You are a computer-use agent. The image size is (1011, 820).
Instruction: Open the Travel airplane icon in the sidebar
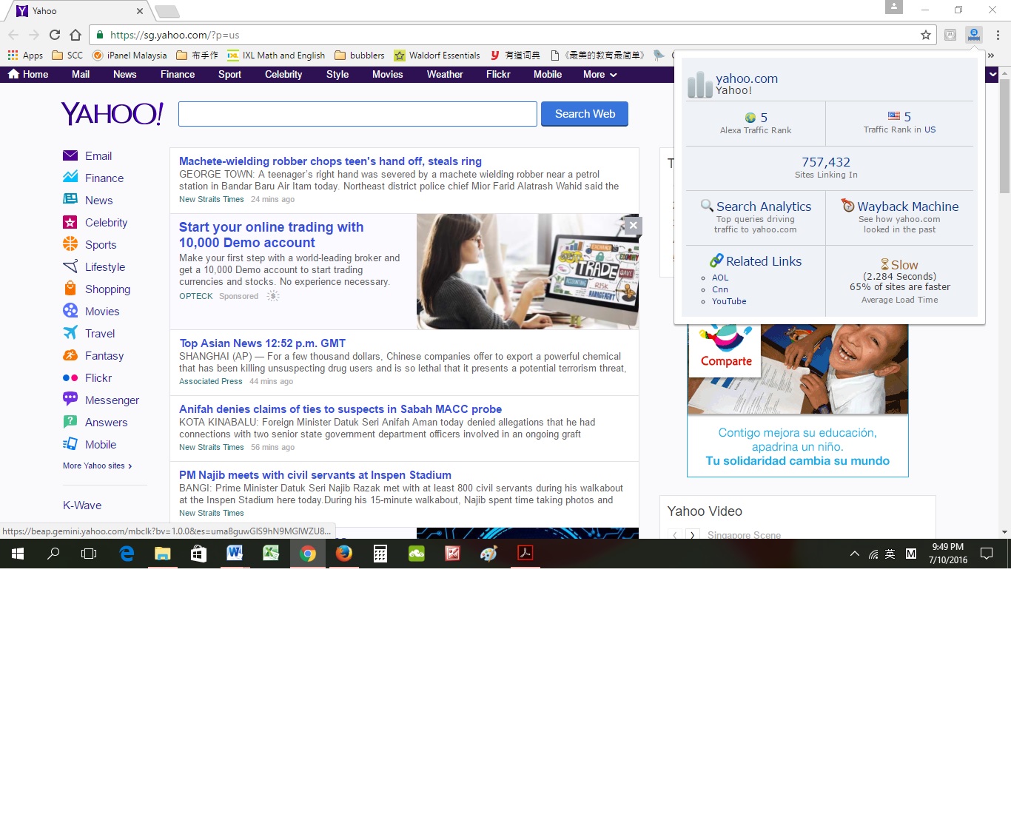[x=70, y=333]
